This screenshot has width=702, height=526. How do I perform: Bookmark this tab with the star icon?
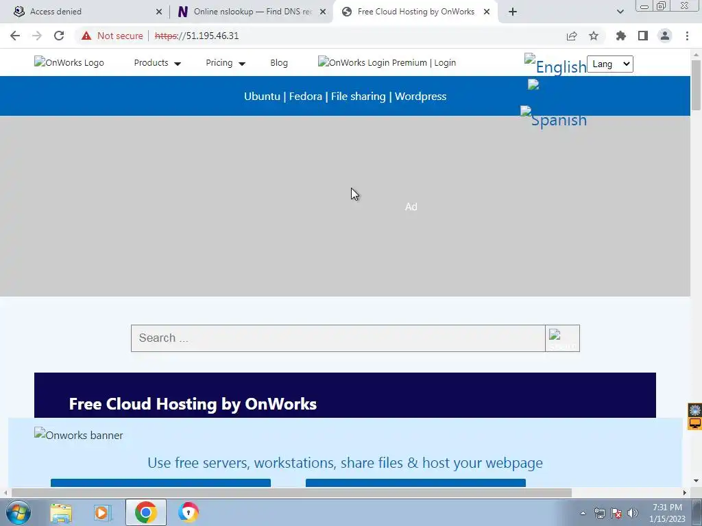[x=594, y=36]
